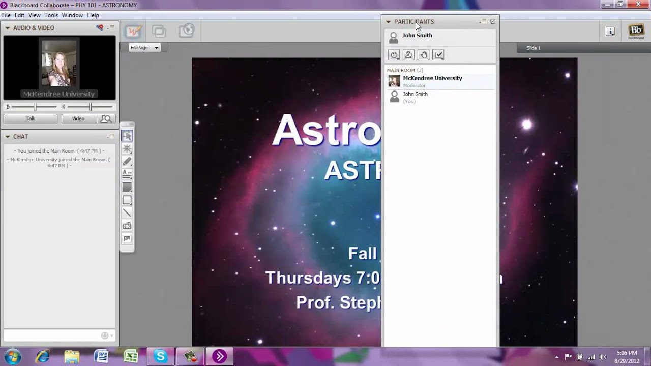Show hidden system tray icons

click(x=557, y=357)
